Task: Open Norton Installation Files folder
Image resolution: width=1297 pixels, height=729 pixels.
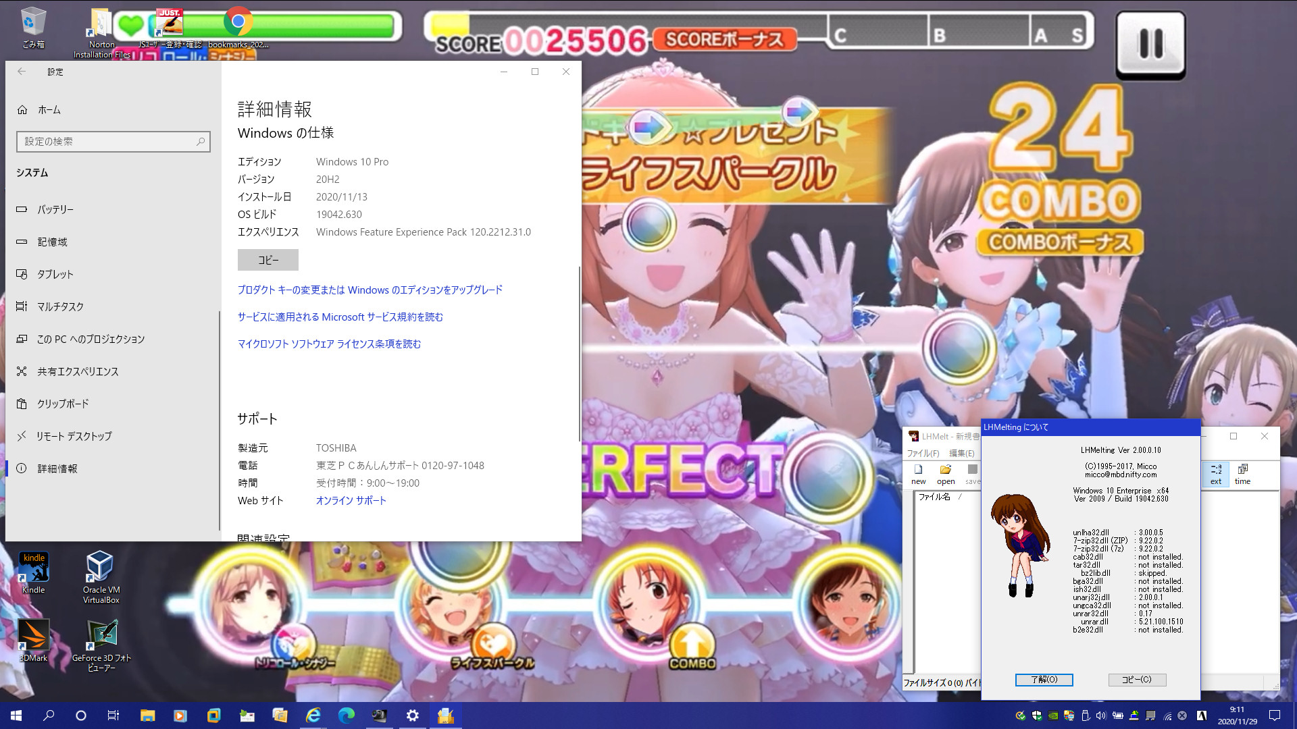Action: pos(101,32)
